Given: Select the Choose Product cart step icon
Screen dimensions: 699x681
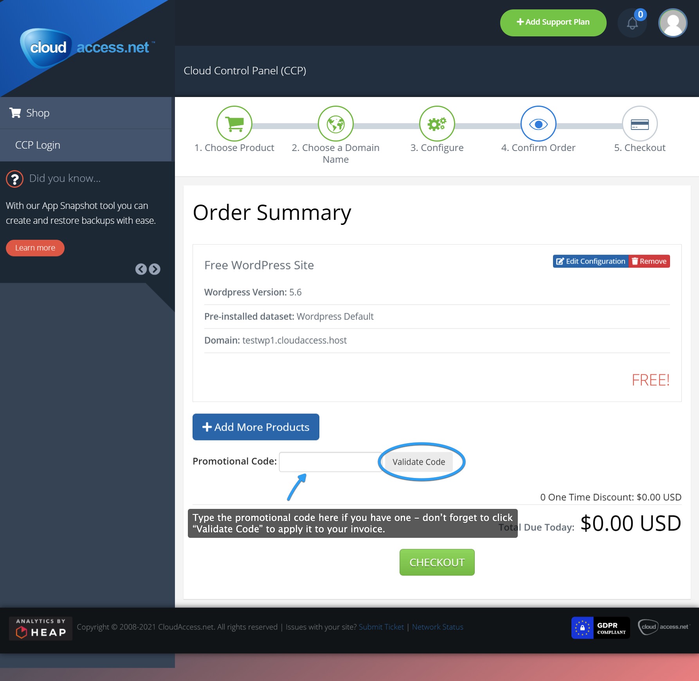Looking at the screenshot, I should pyautogui.click(x=234, y=124).
